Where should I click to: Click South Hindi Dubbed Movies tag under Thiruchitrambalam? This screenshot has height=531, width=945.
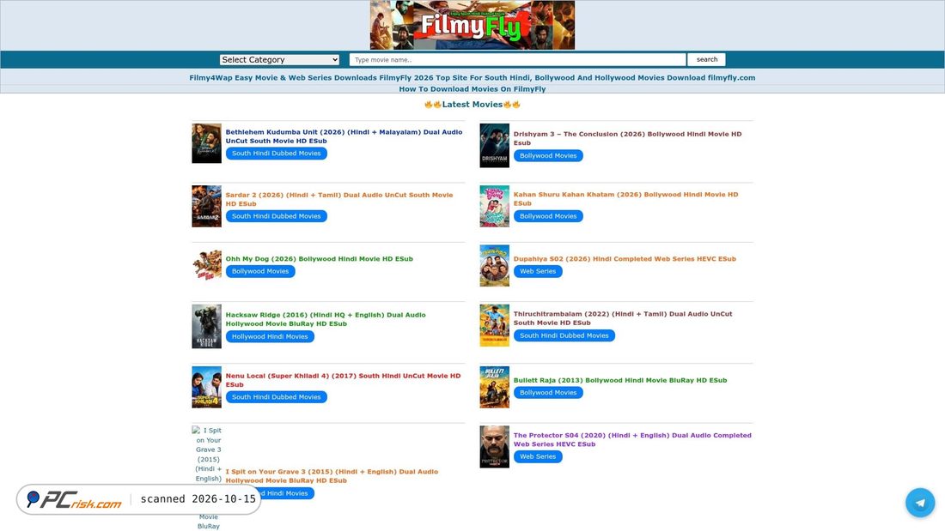tap(564, 335)
